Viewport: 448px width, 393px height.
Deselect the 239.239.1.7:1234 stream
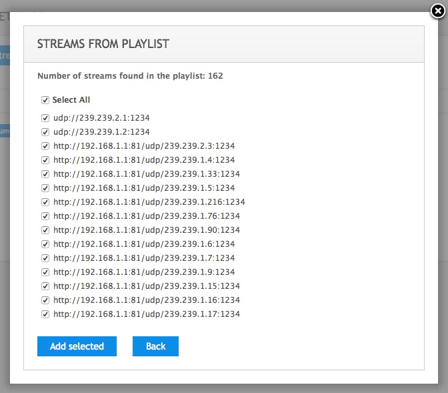[x=45, y=258]
